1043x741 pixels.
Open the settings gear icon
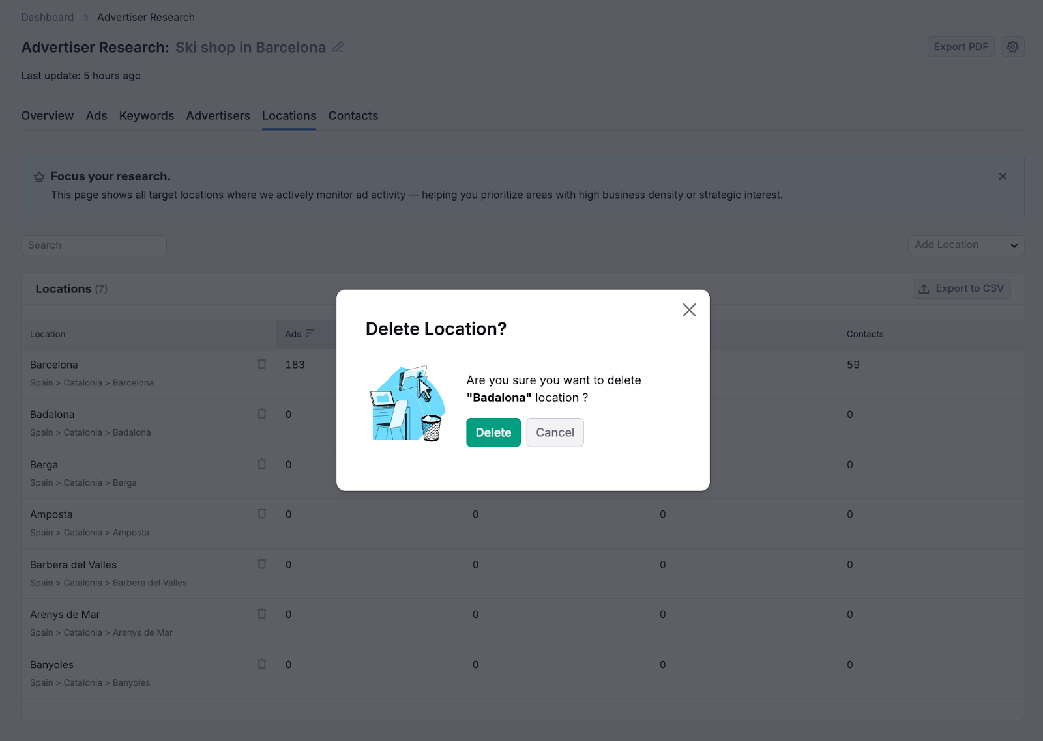pyautogui.click(x=1012, y=47)
